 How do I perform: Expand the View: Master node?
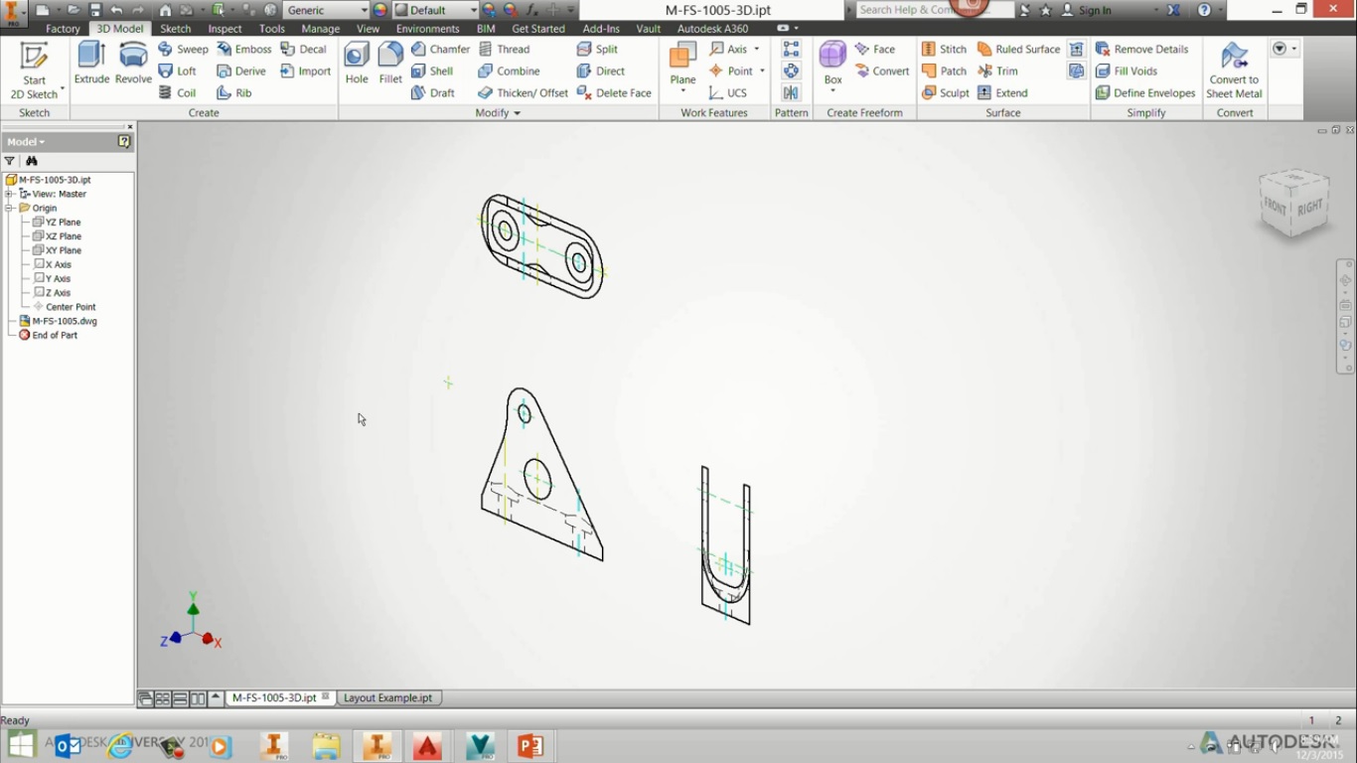[x=9, y=195]
